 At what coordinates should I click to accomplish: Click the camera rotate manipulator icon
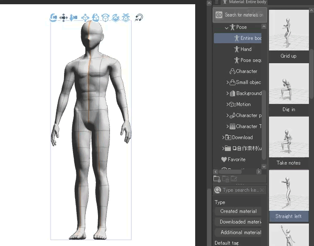point(53,18)
